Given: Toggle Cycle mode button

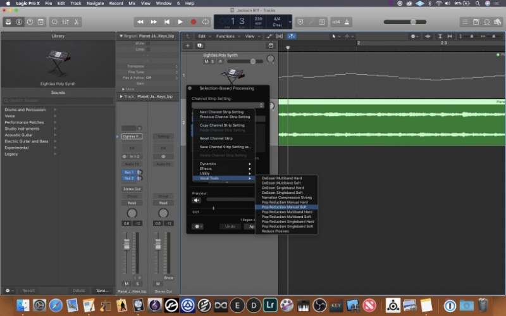Looking at the screenshot, I should click(x=206, y=22).
